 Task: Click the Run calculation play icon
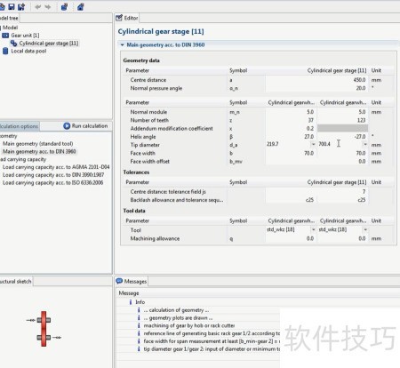click(x=67, y=126)
